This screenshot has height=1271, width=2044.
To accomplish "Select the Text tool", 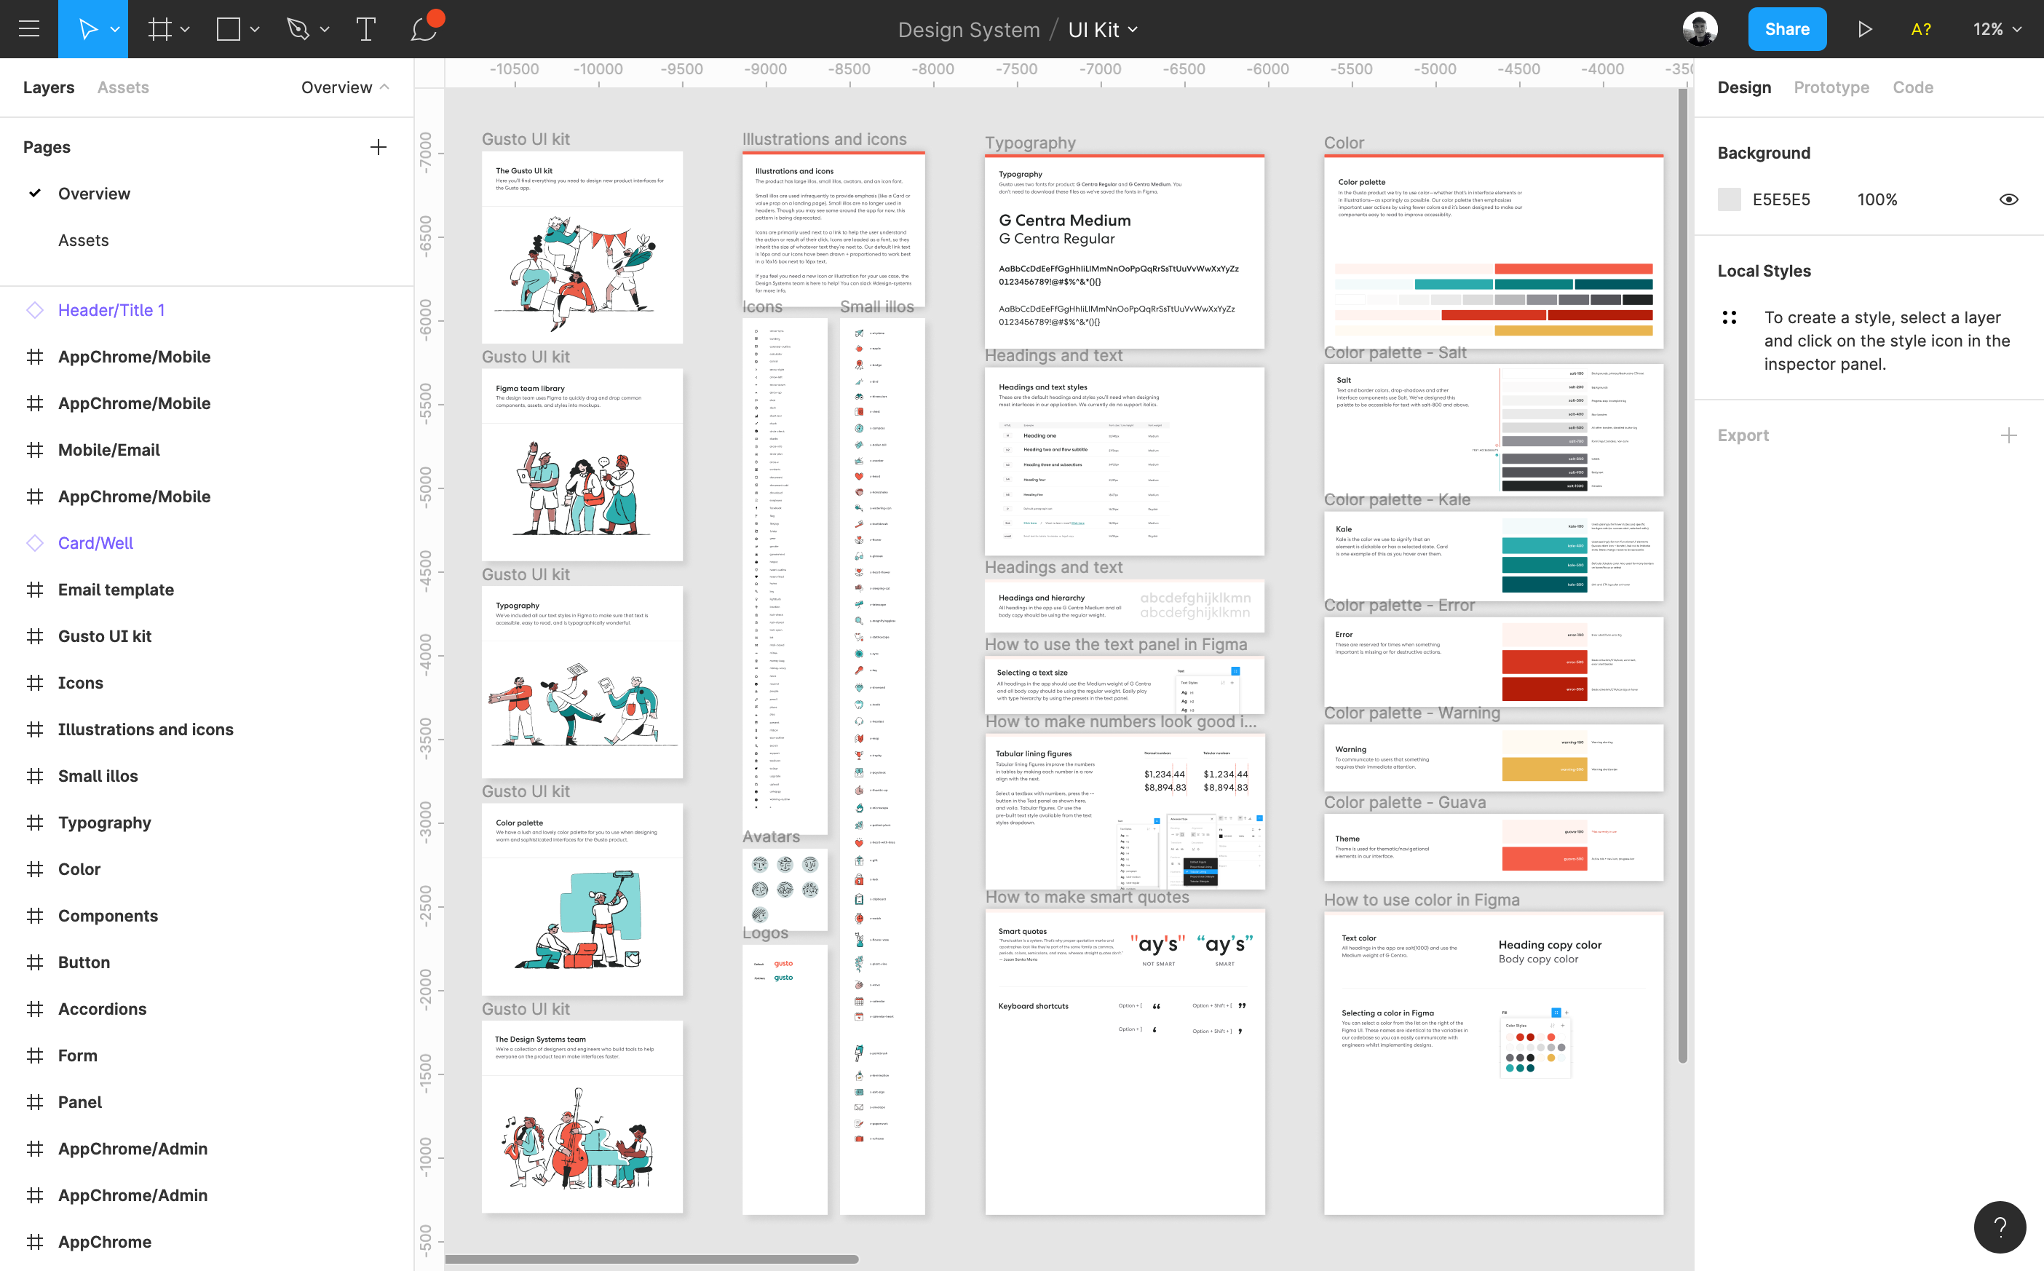I will click(x=365, y=28).
